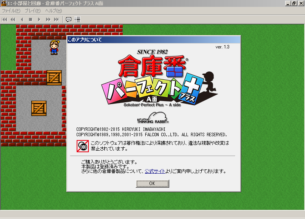Click the このアプリについて dialog title bar
The height and width of the screenshot is (219, 305).
(x=153, y=39)
